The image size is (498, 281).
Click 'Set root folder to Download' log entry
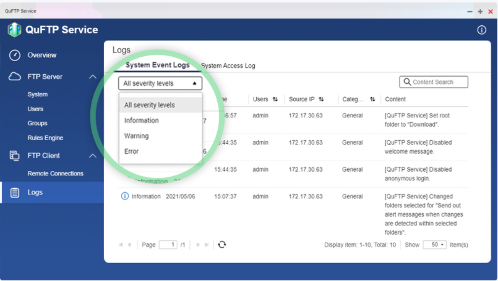pos(417,120)
